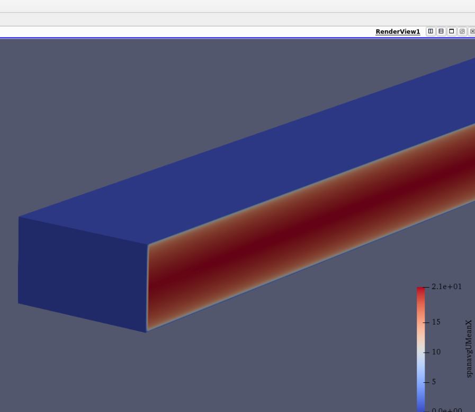Screen dimensions: 475x412
Task: Select the RenderView1 title label
Action: point(398,32)
